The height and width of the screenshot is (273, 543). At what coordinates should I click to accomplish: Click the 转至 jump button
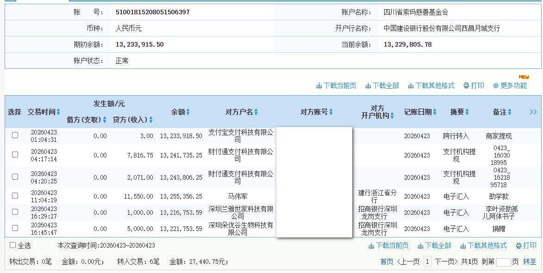[x=530, y=262]
